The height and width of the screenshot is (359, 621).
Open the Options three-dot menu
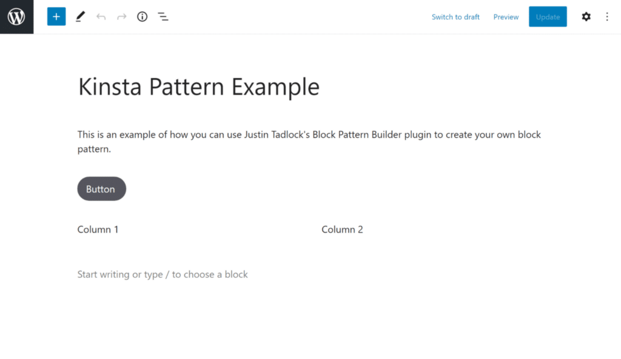(x=607, y=16)
